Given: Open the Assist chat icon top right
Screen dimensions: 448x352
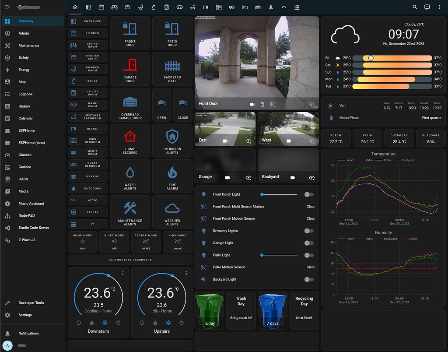Looking at the screenshot, I should coord(427,7).
